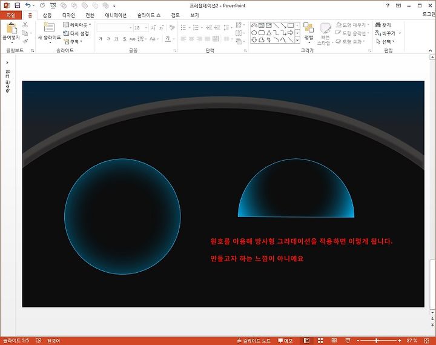Toggle bulleted list formatting

[x=183, y=27]
